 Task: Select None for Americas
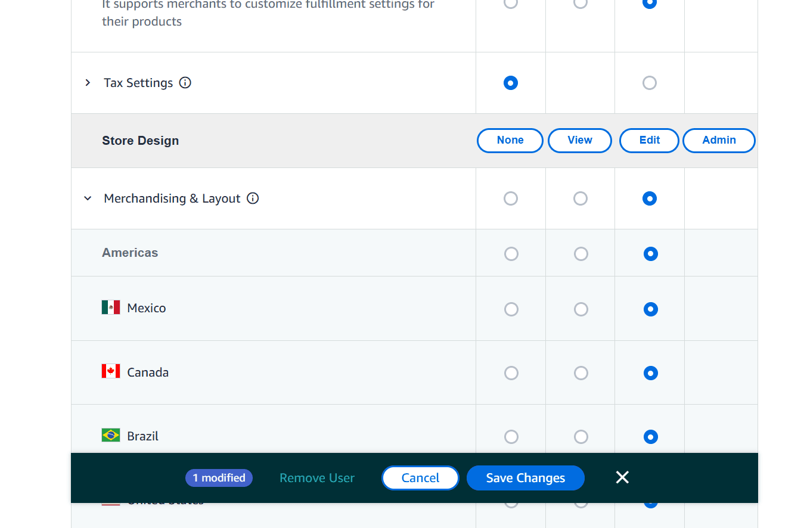point(511,254)
